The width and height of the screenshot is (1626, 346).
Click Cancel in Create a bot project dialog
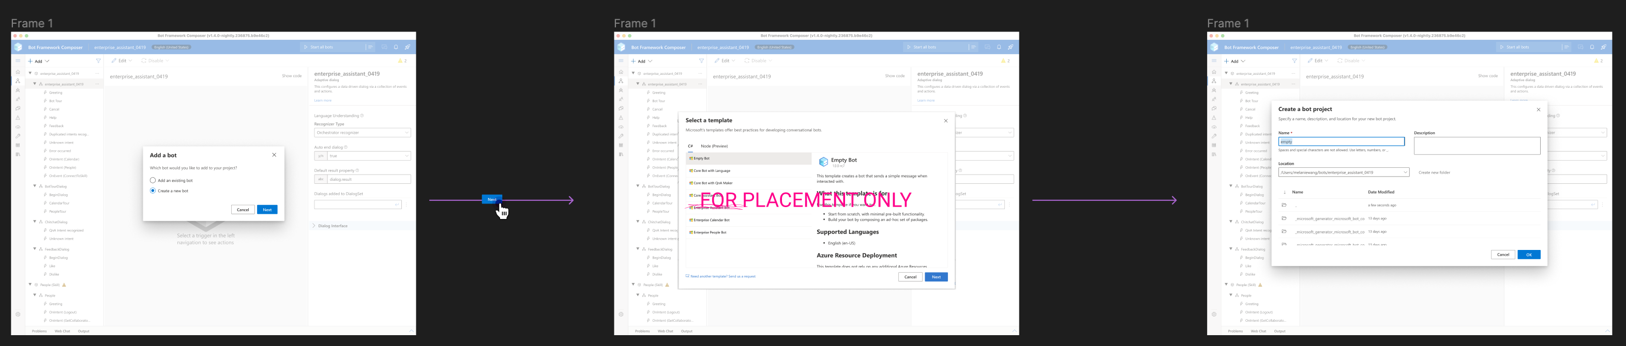1503,255
